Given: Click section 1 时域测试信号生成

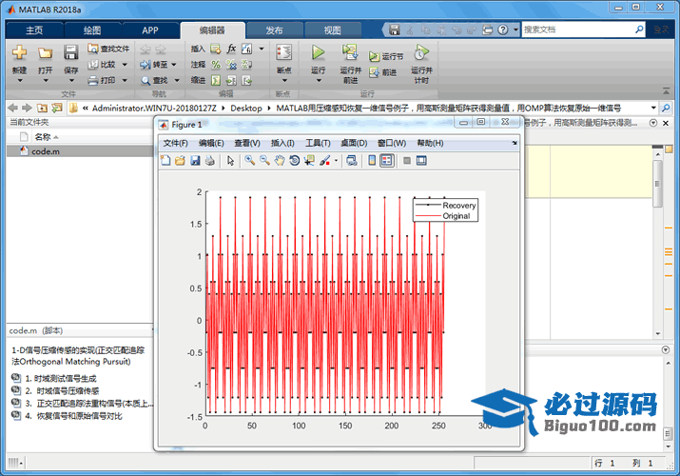Looking at the screenshot, I should pos(61,378).
